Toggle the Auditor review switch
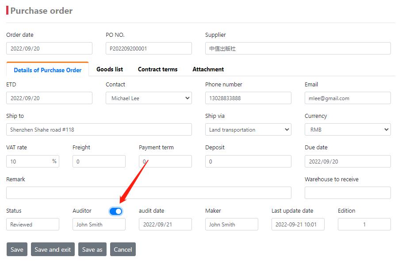398x261 pixels. pyautogui.click(x=116, y=211)
